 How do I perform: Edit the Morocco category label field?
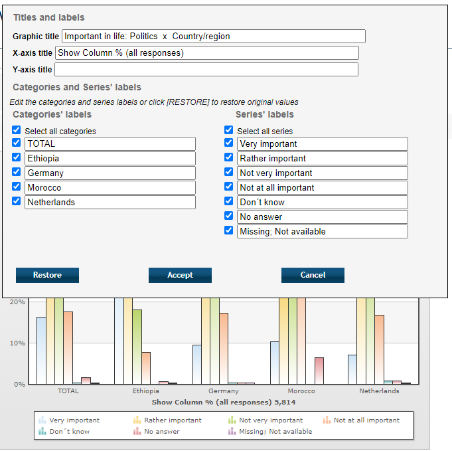coord(110,187)
